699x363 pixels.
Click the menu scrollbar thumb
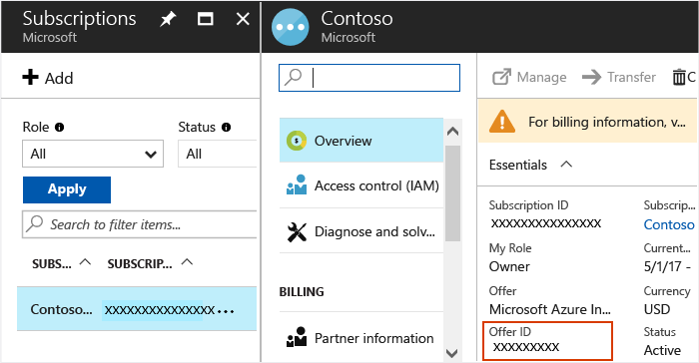tap(452, 192)
